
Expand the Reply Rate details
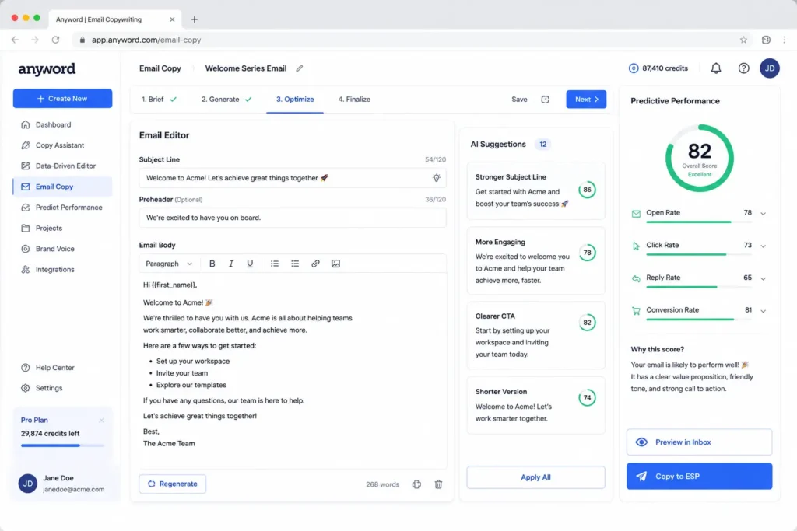[x=763, y=278]
